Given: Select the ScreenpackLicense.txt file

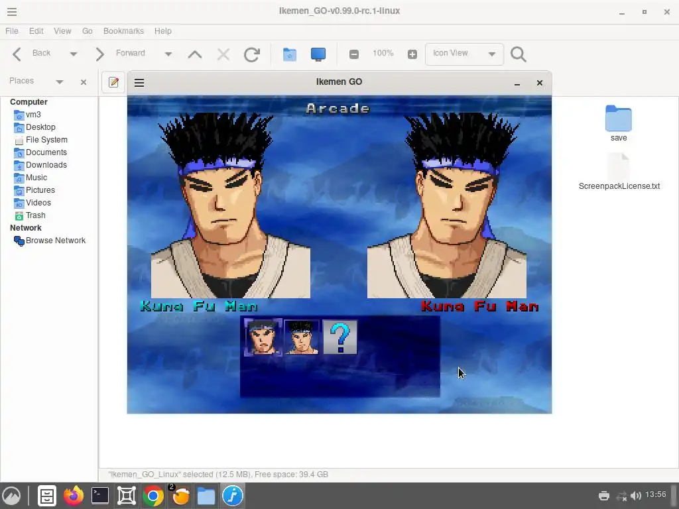Looking at the screenshot, I should point(619,172).
